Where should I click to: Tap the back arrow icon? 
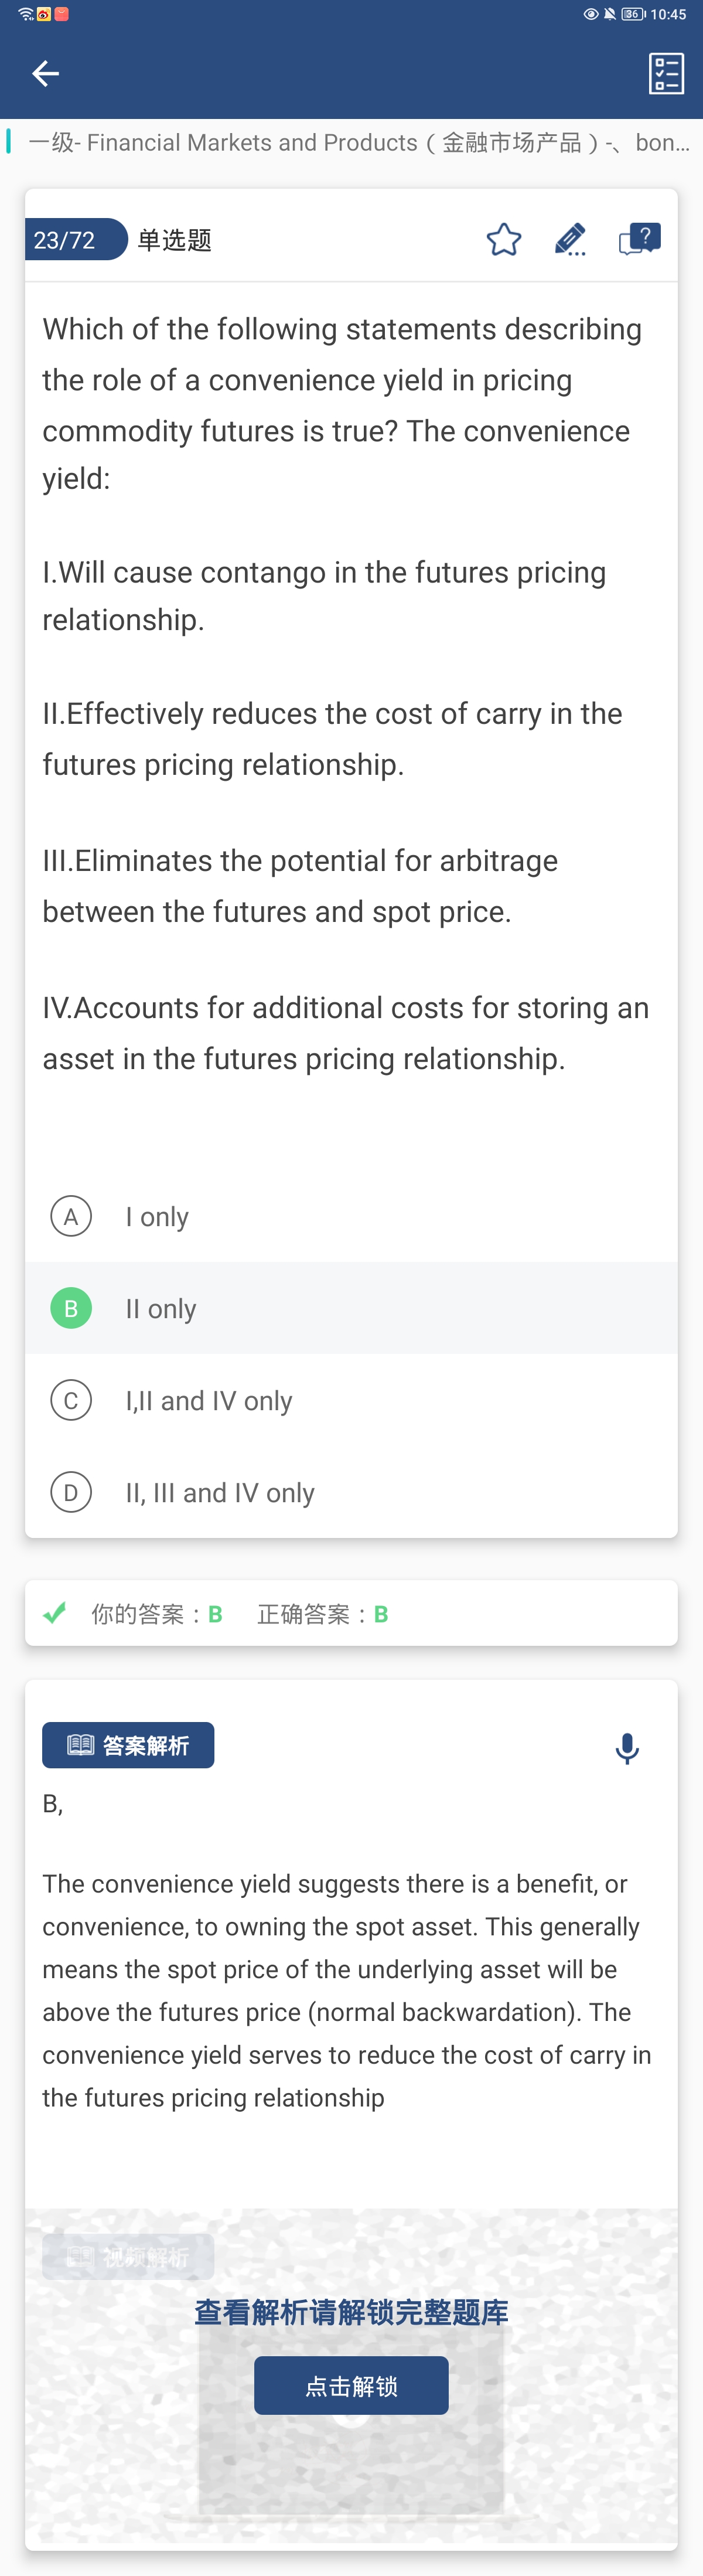click(45, 73)
